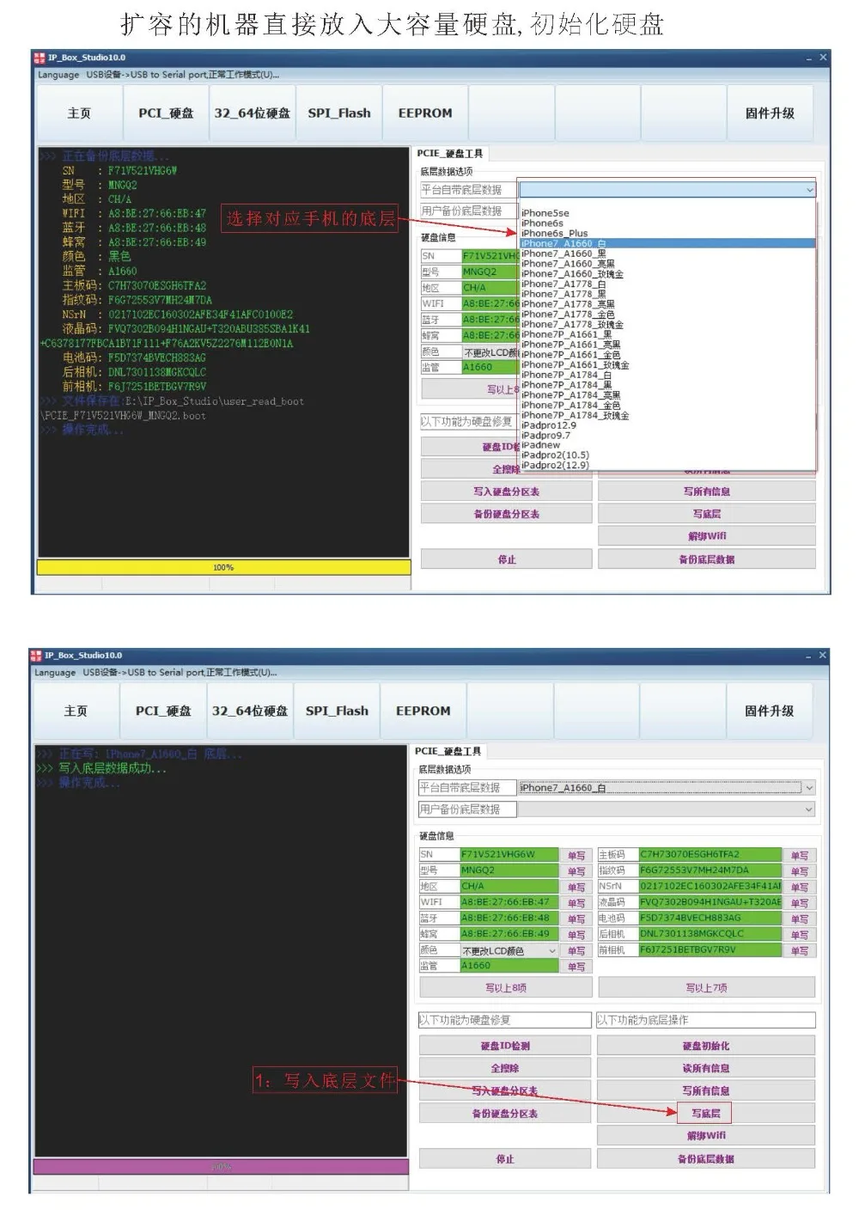
Task: Choose iPhone6s from the dropdown list
Action: point(542,223)
